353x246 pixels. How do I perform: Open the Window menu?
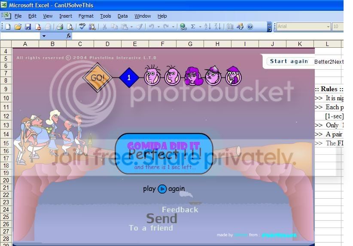click(143, 16)
